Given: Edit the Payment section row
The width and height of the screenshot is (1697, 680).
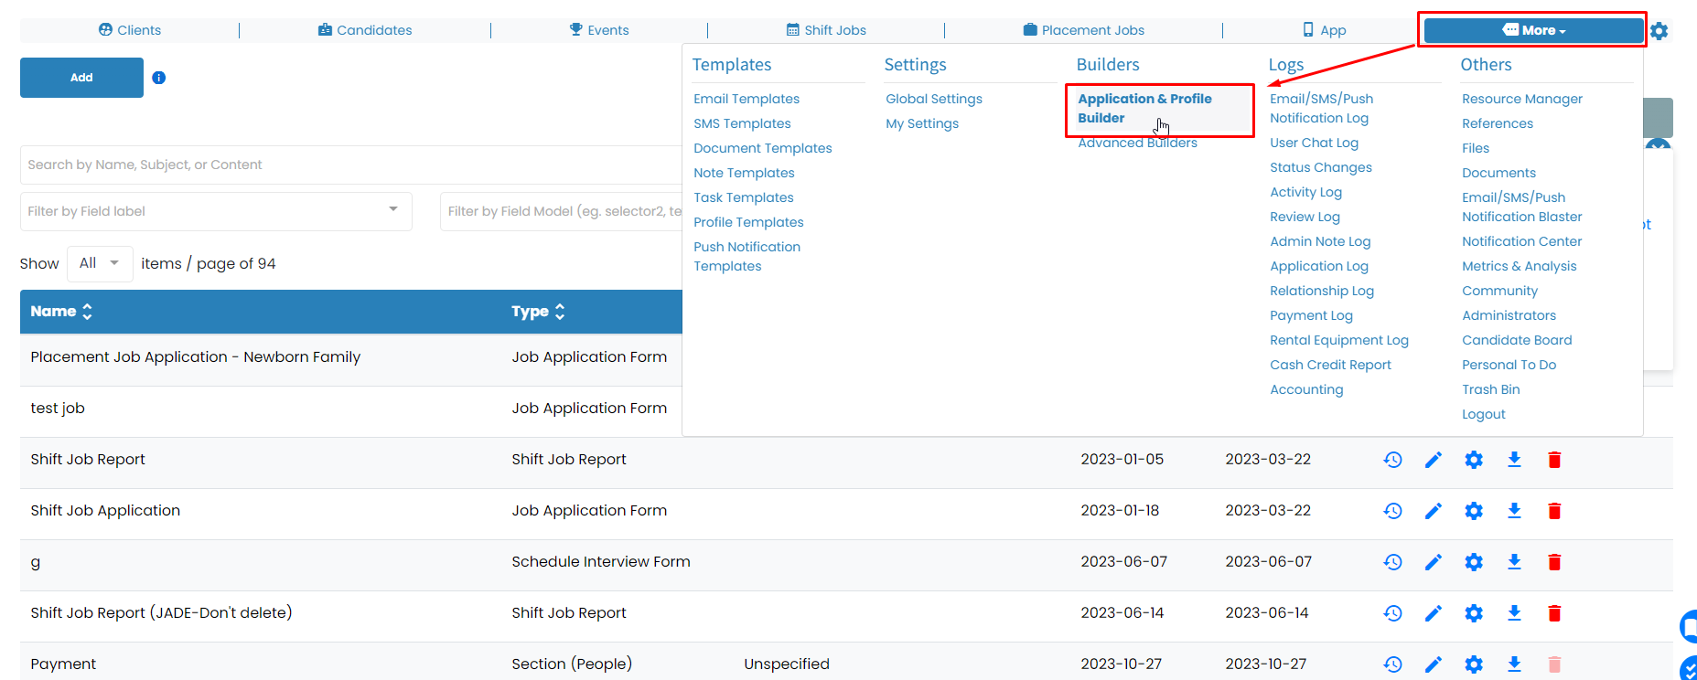Looking at the screenshot, I should pyautogui.click(x=1434, y=664).
